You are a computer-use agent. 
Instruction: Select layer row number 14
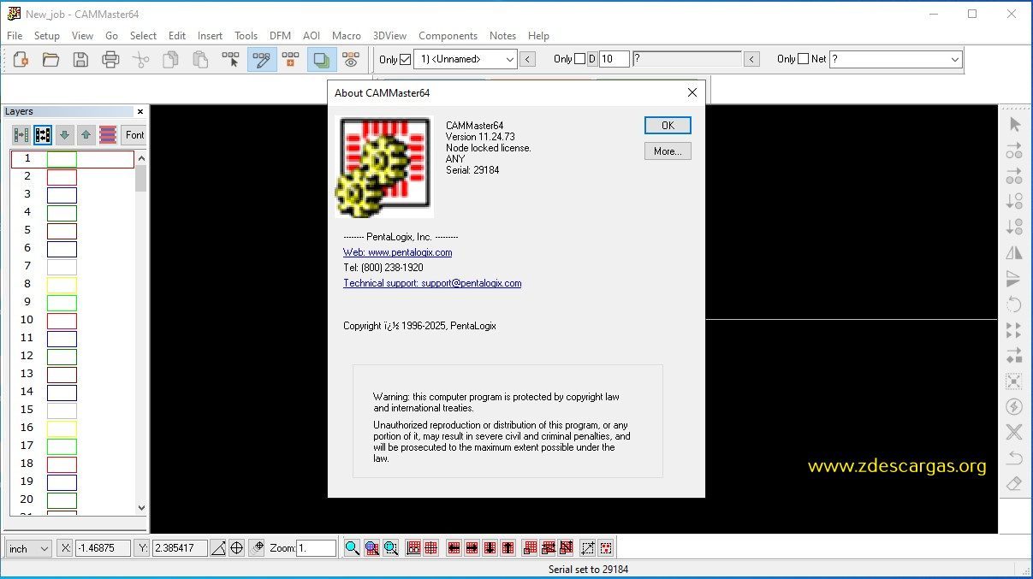(x=72, y=393)
